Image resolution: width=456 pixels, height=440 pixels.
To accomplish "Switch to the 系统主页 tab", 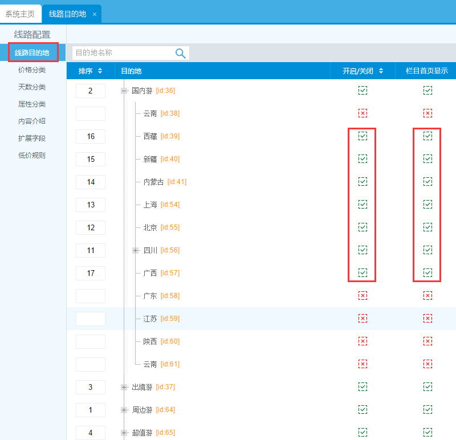I will (x=21, y=14).
